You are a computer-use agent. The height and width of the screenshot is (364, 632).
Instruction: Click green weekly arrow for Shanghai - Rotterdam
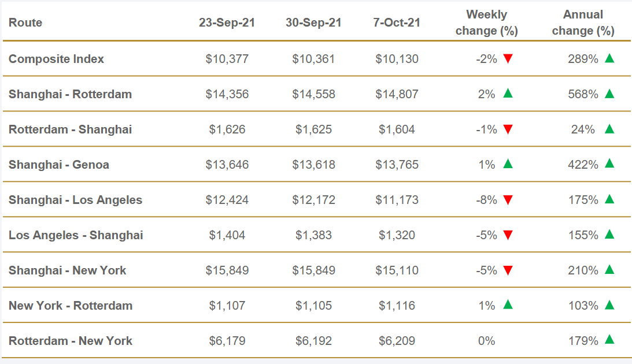coord(508,94)
